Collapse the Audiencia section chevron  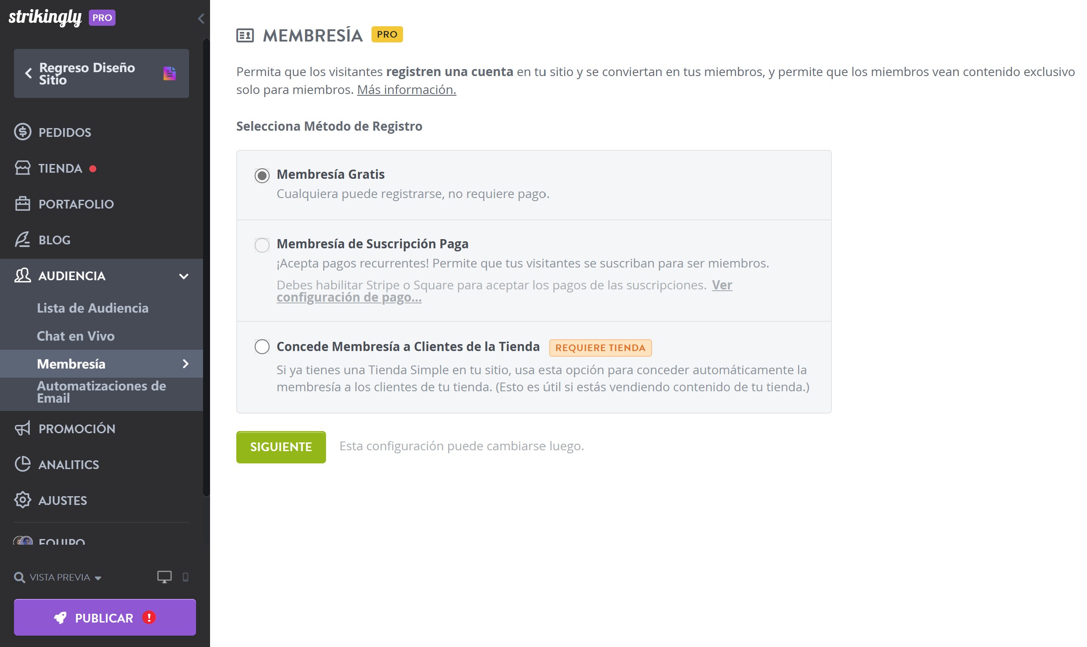183,276
